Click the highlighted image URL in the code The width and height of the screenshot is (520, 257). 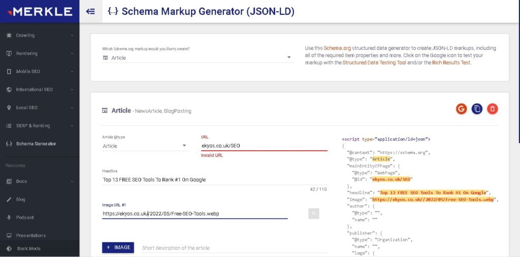pos(433,199)
